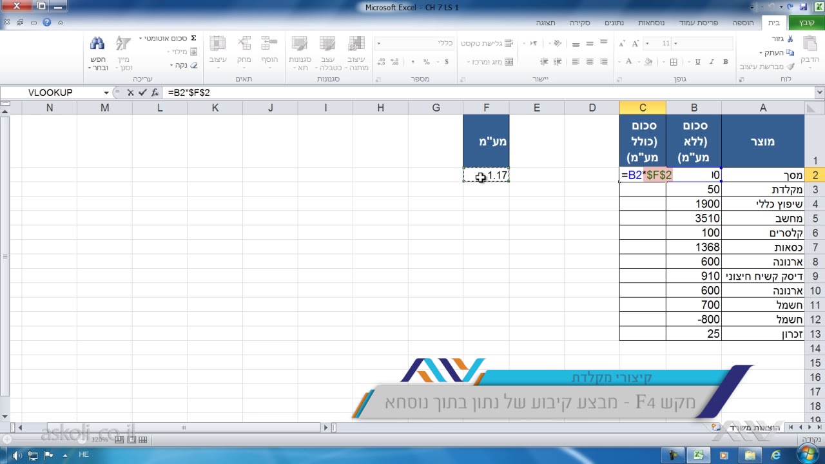Click Cell Styles (סגנונות תא)

click(300, 53)
